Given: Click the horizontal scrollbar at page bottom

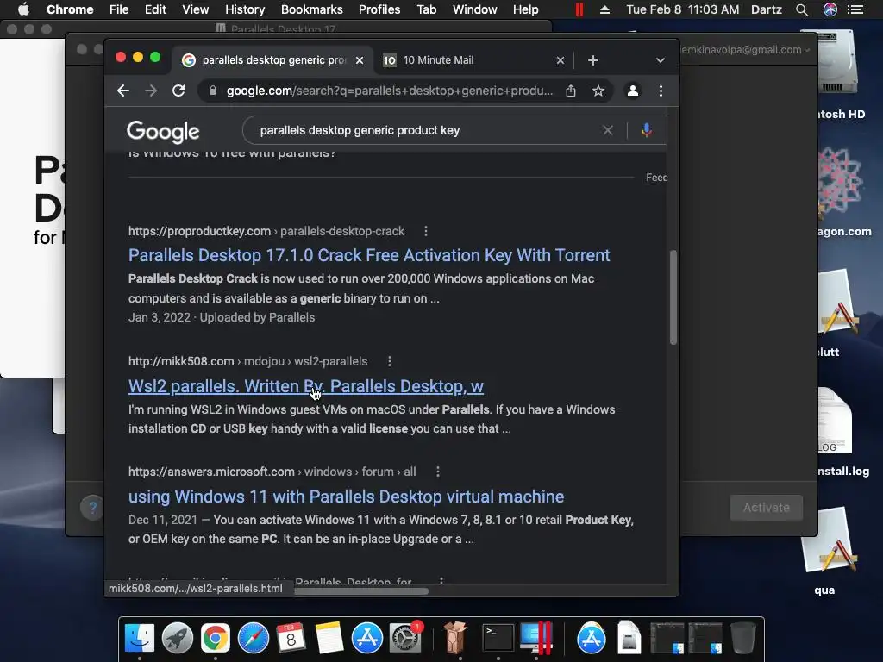Looking at the screenshot, I should click(x=361, y=591).
